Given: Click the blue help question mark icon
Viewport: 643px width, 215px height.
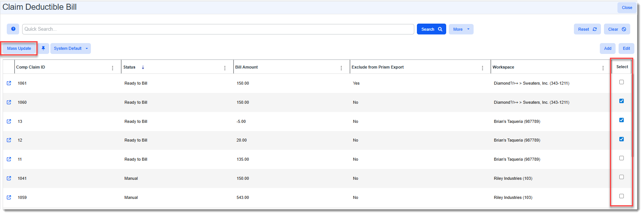Looking at the screenshot, I should tap(13, 29).
